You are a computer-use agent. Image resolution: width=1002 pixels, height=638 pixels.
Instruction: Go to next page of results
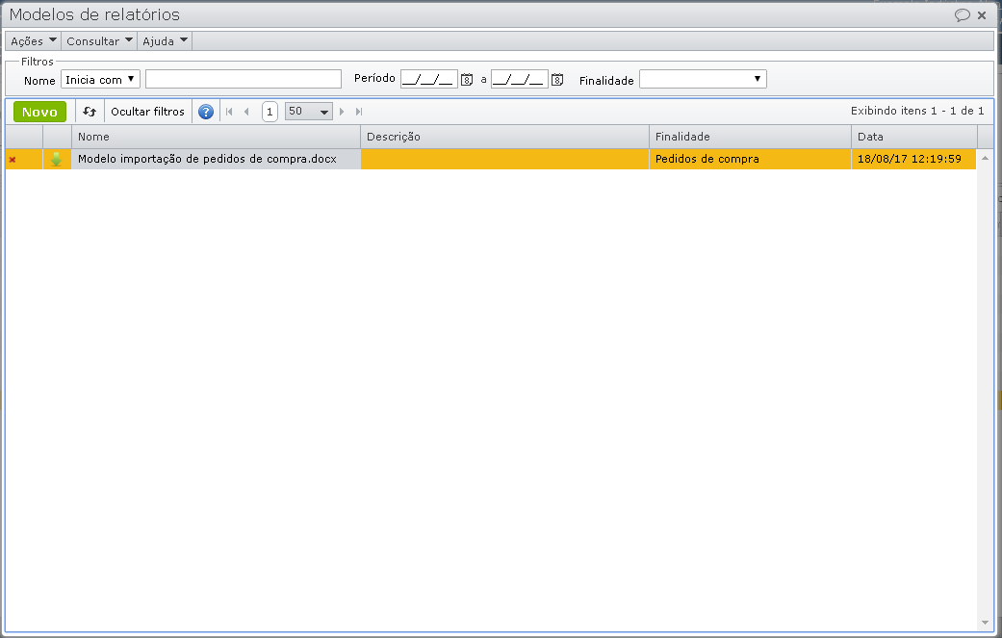(342, 112)
